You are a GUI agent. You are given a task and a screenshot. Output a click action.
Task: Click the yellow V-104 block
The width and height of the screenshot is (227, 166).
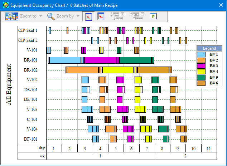pyautogui.click(x=146, y=129)
